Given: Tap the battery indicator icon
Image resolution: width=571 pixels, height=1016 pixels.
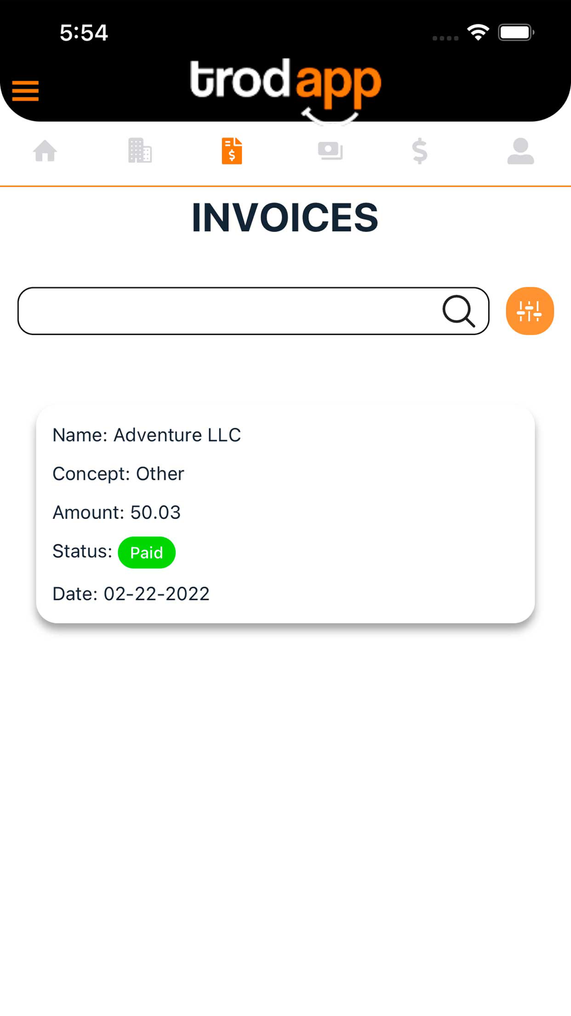Looking at the screenshot, I should (x=516, y=33).
